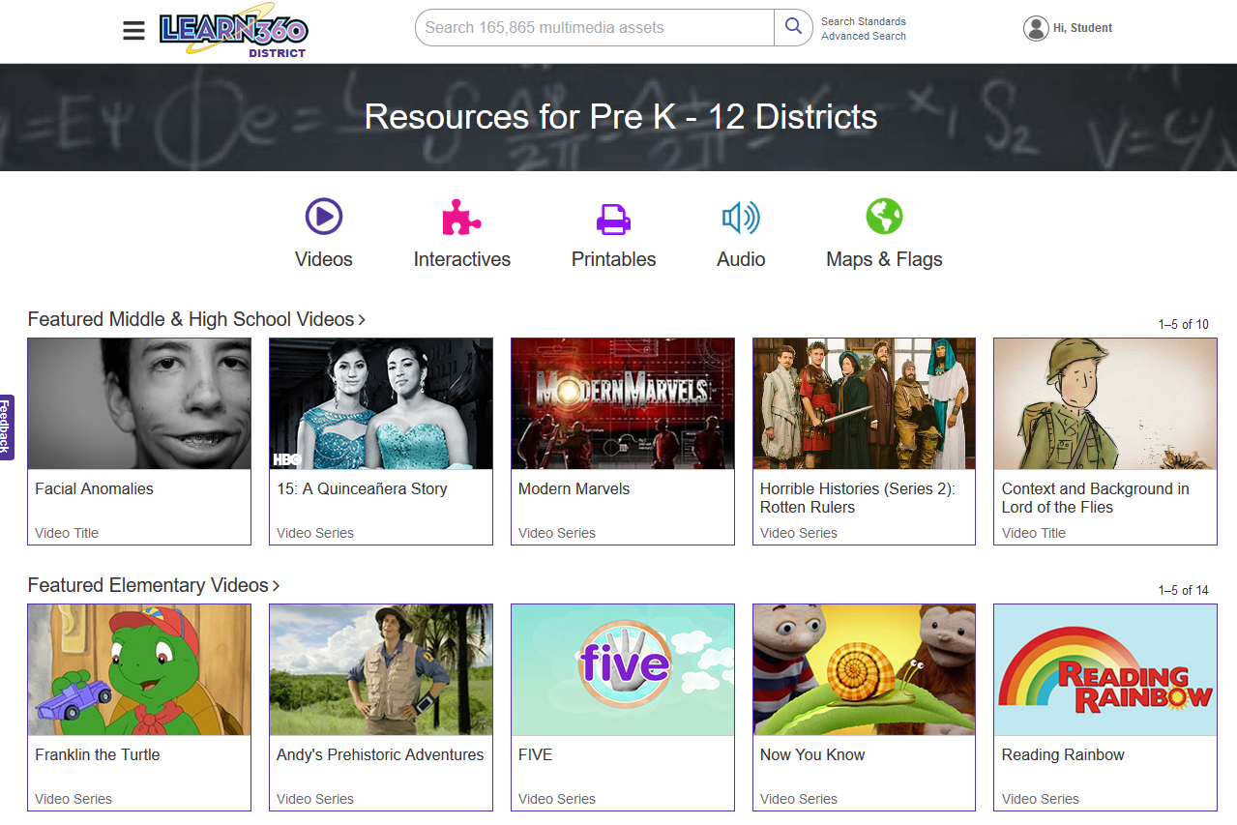Image resolution: width=1237 pixels, height=825 pixels.
Task: Click the 15: A Quinceañera Story title
Action: (x=362, y=488)
